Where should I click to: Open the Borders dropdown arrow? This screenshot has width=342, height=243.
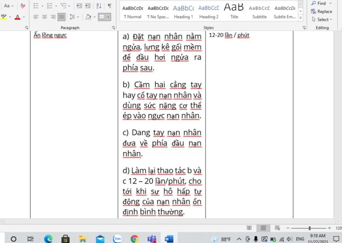108,17
